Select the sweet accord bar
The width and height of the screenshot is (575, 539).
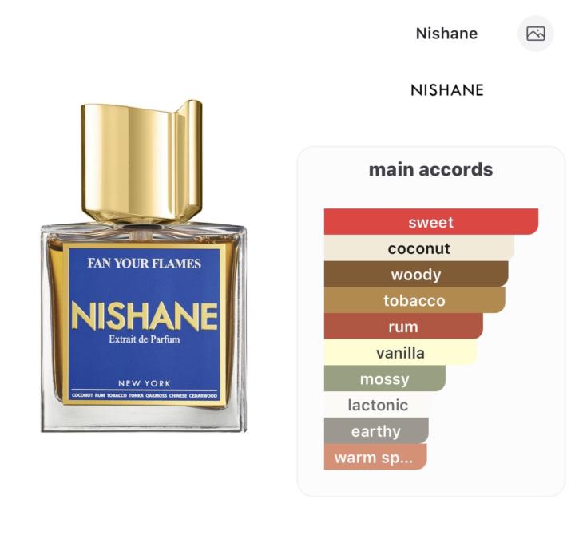pos(431,222)
